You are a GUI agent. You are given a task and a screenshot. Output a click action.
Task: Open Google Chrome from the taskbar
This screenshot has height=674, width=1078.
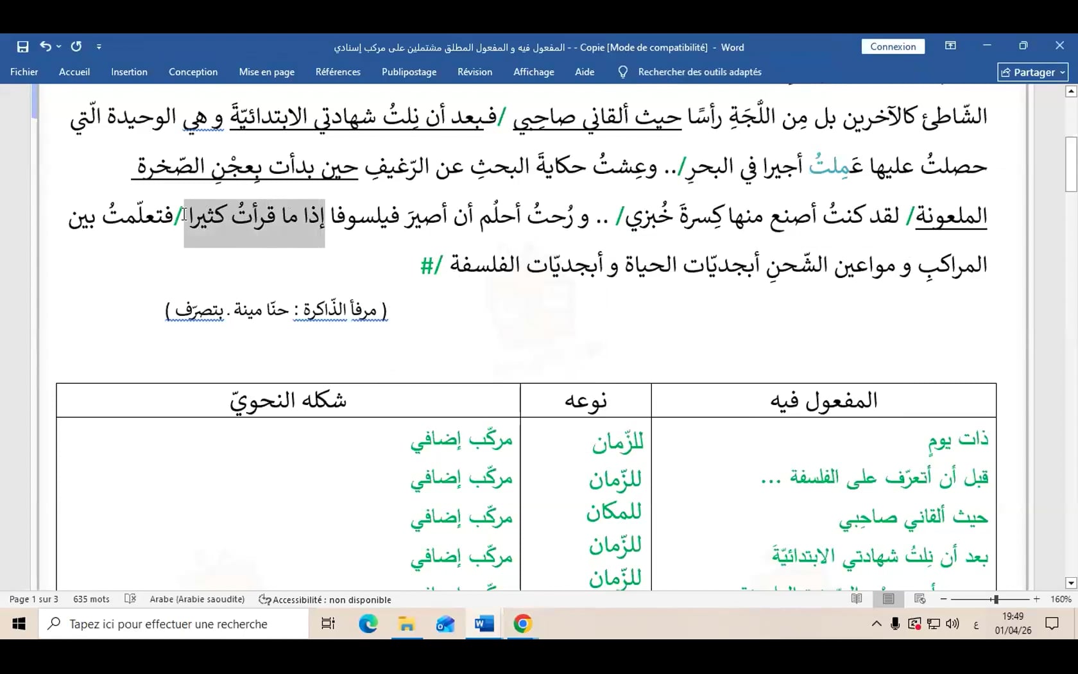pyautogui.click(x=522, y=624)
